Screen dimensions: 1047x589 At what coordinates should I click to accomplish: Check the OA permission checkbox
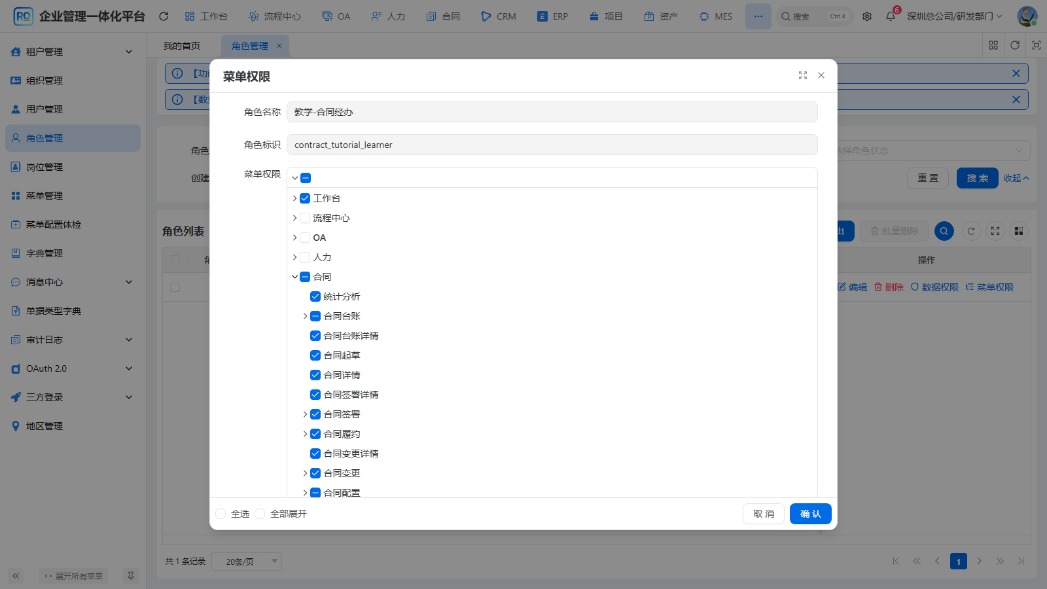(x=305, y=238)
